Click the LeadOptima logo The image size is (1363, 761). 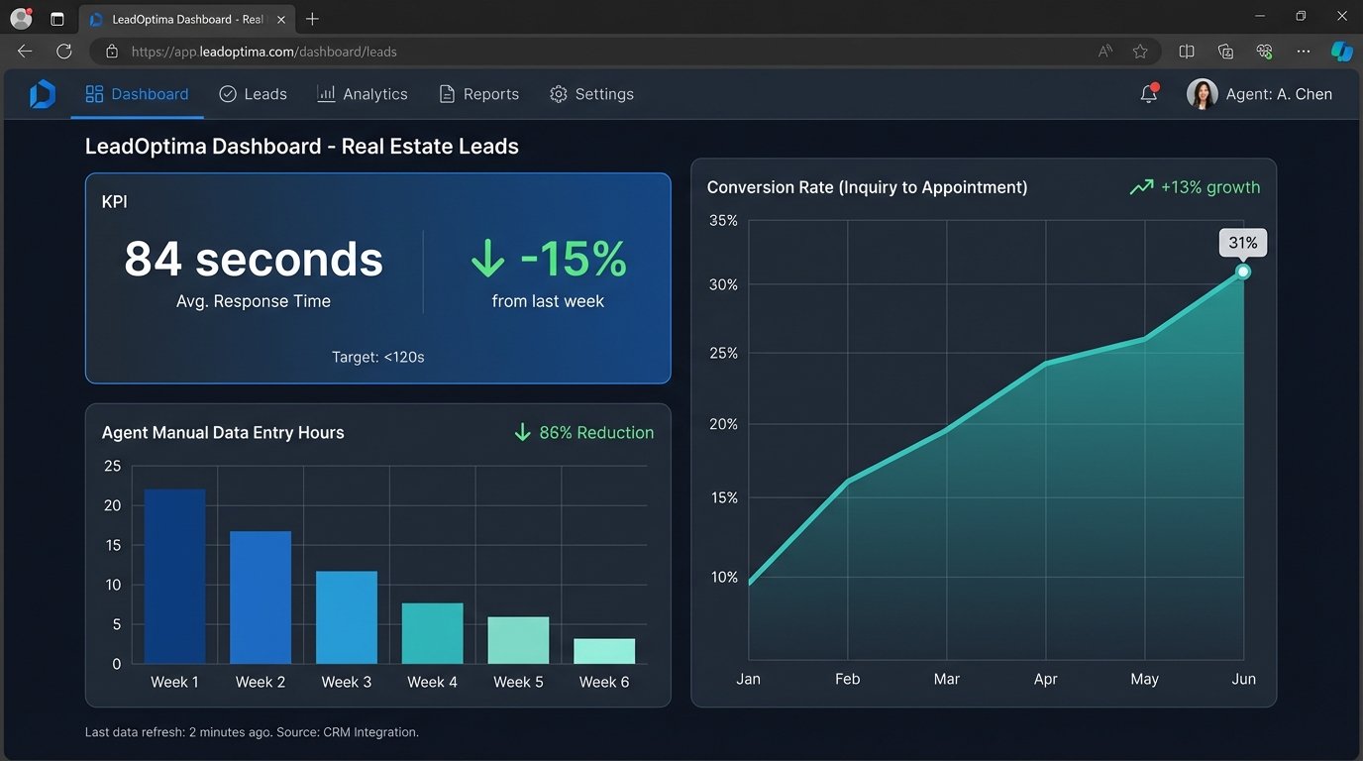click(41, 93)
